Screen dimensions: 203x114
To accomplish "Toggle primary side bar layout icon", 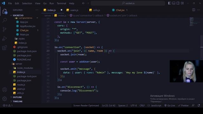I will (169, 3).
